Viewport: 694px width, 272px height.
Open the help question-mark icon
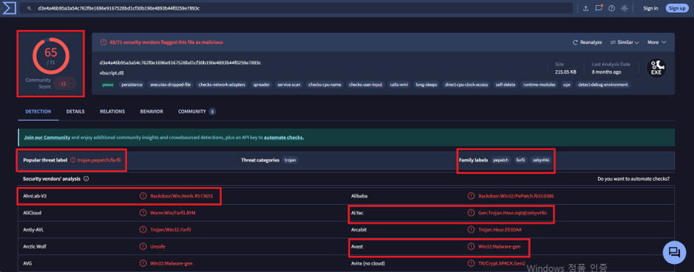coord(612,8)
